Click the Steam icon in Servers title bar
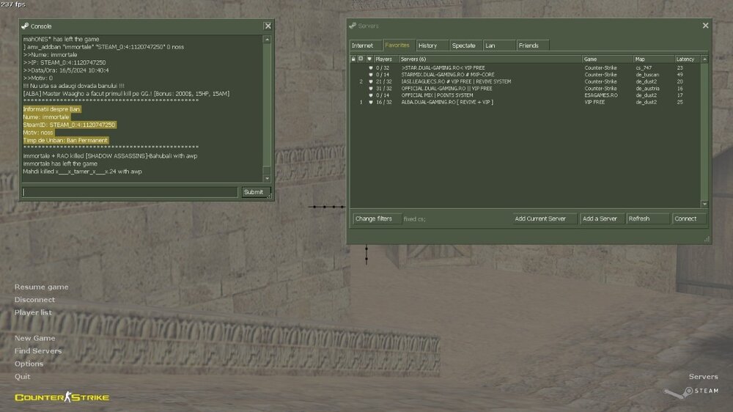 (x=353, y=26)
